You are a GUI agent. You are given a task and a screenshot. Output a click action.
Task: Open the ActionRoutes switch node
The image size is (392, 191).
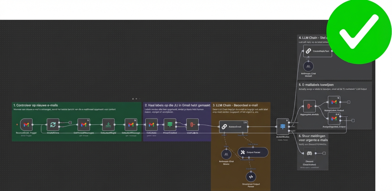coord(283,127)
